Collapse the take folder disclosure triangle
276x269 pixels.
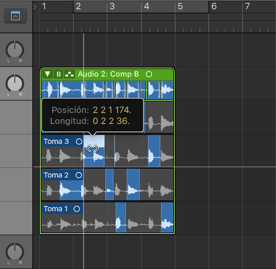pyautogui.click(x=47, y=74)
